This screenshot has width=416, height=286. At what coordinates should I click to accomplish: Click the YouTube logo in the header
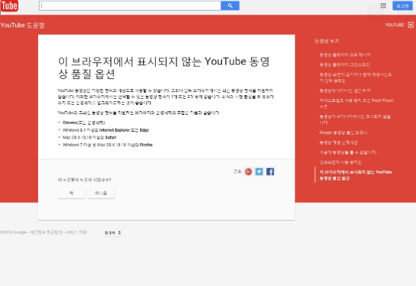9,6
